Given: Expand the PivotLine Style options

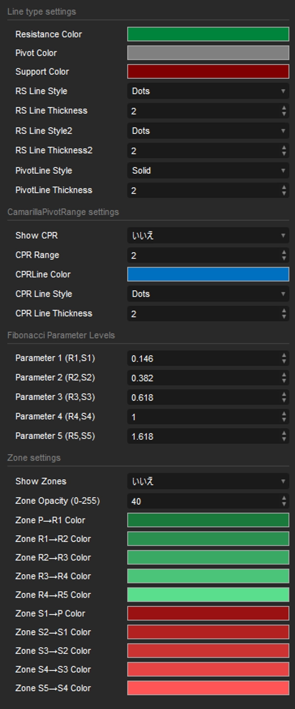Looking at the screenshot, I should [x=207, y=171].
